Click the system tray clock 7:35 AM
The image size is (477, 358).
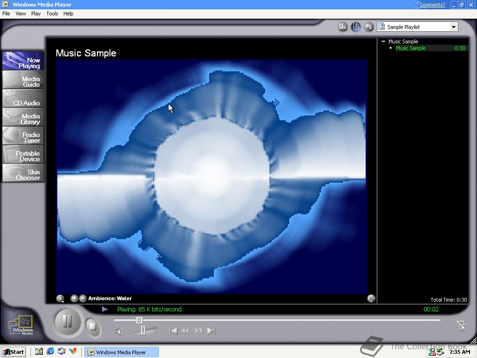pyautogui.click(x=460, y=352)
